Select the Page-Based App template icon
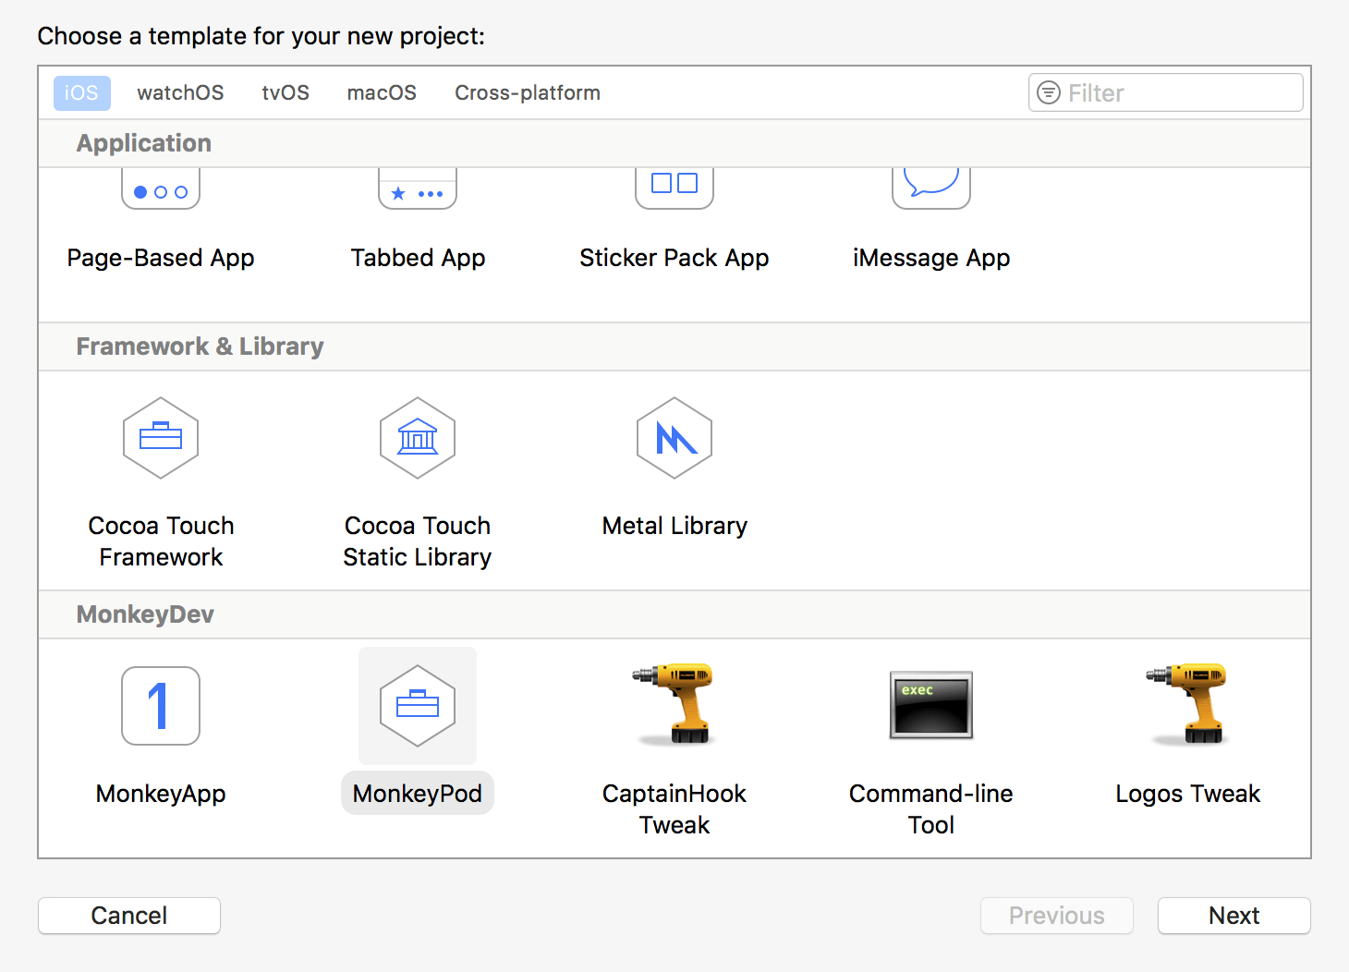Viewport: 1349px width, 972px height. click(161, 189)
